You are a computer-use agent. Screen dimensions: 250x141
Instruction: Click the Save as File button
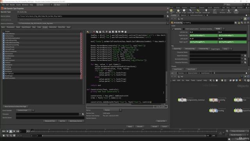tap(161, 121)
